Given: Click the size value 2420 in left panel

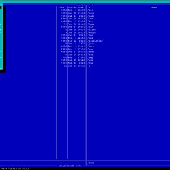Looking at the screenshot, I should pos(64,49).
